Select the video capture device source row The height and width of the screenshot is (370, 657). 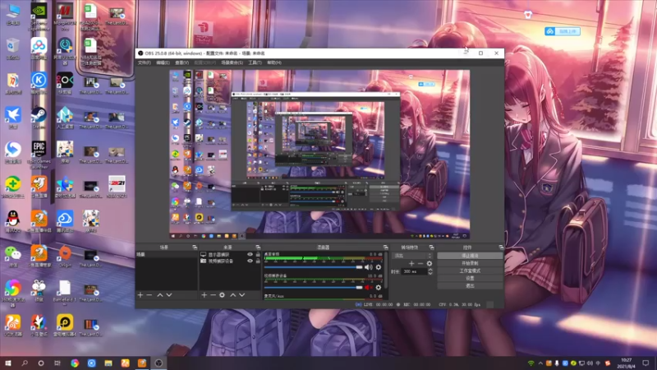point(230,261)
